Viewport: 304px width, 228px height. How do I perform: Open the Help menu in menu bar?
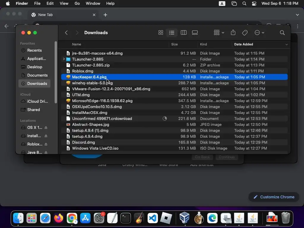[x=110, y=4]
